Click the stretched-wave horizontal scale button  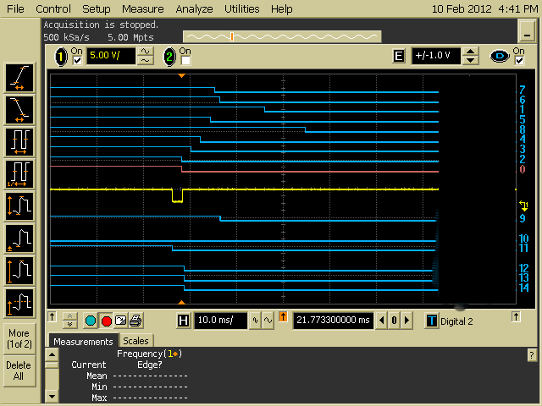coord(268,321)
